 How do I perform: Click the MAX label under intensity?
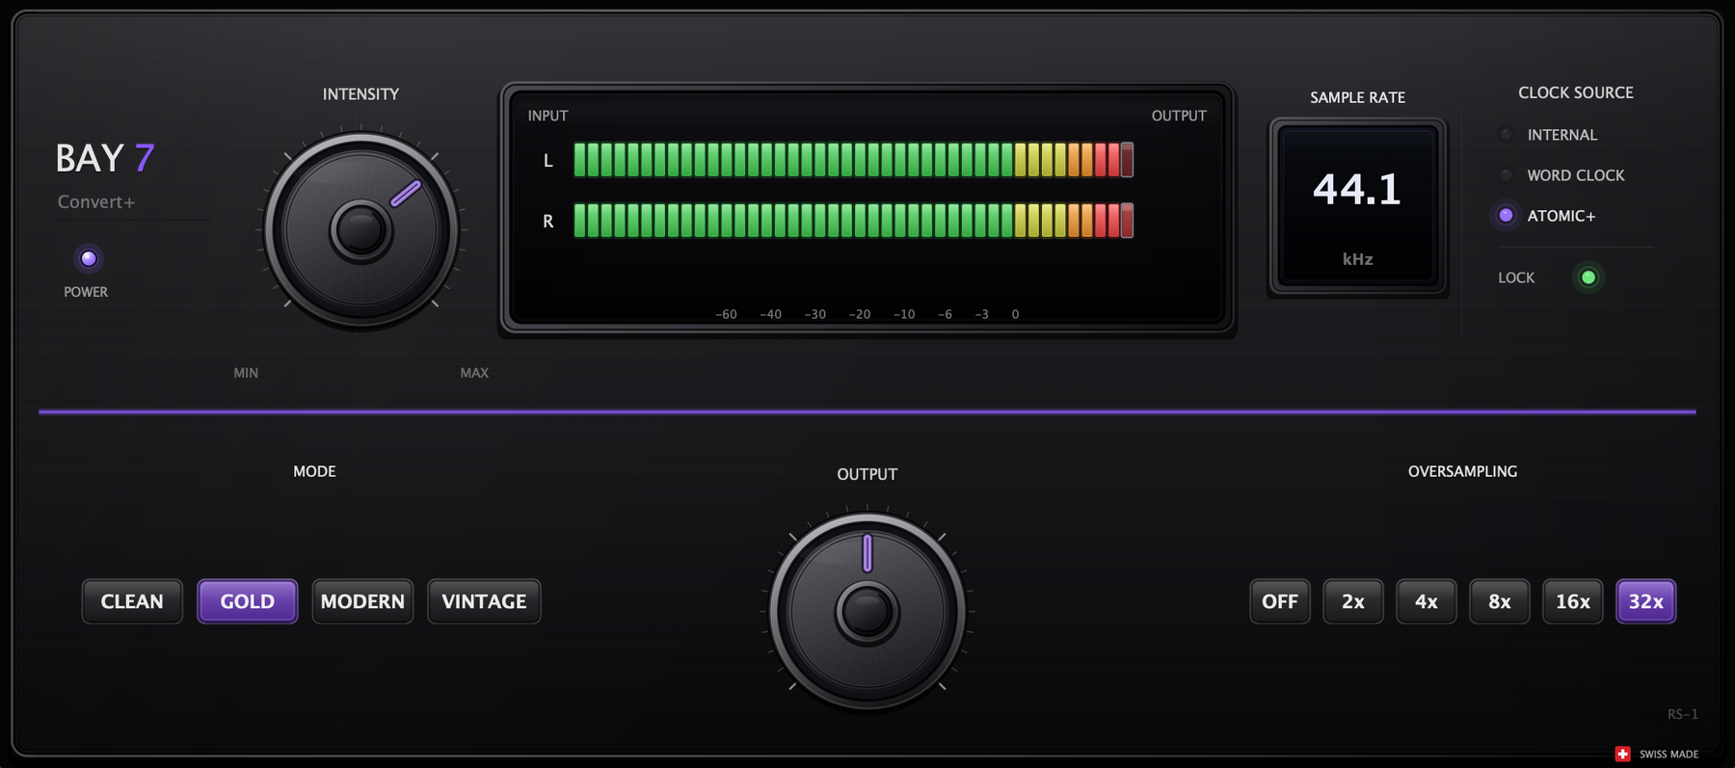(x=474, y=373)
